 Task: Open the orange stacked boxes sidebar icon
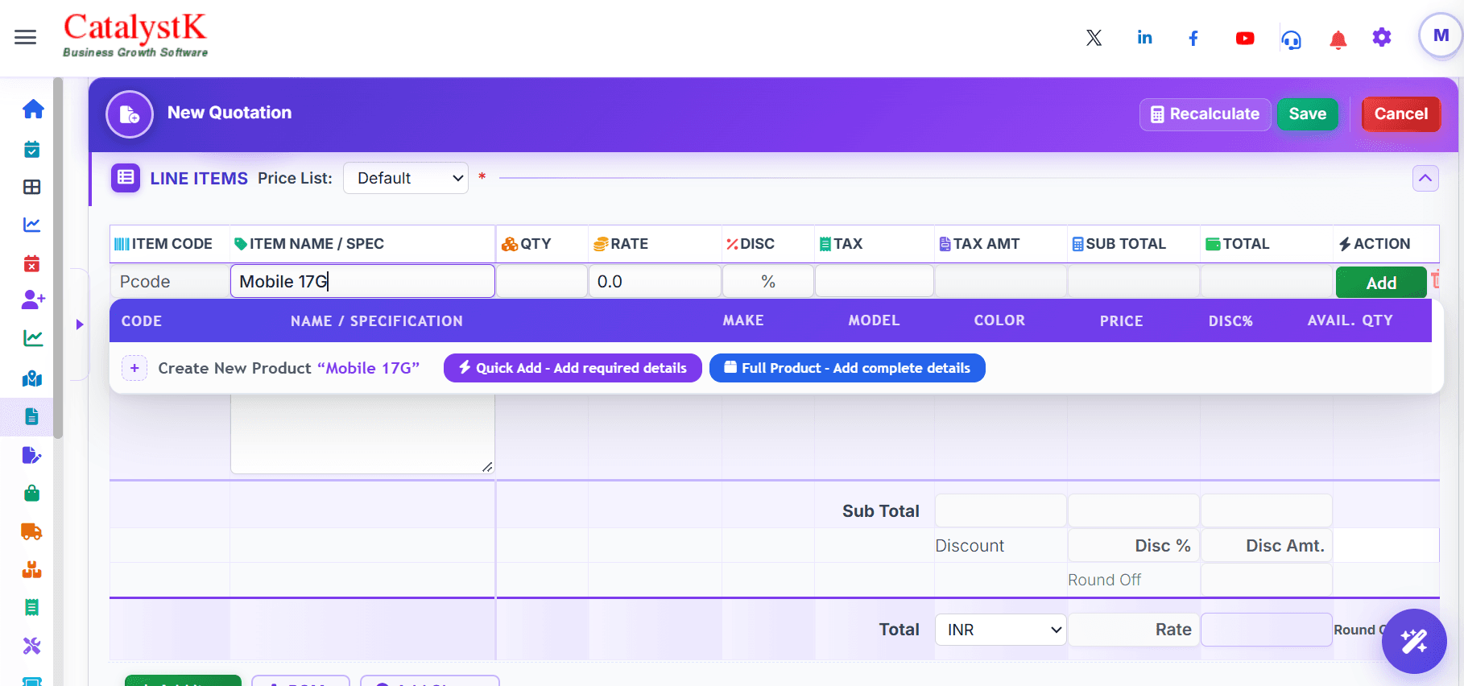32,569
